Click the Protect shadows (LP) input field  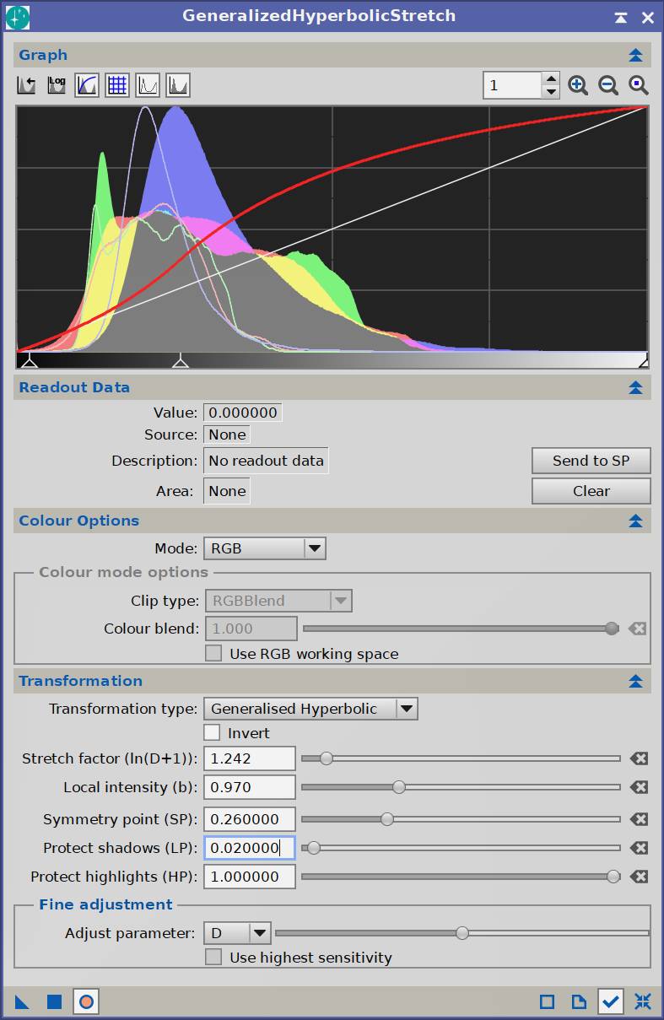(250, 848)
